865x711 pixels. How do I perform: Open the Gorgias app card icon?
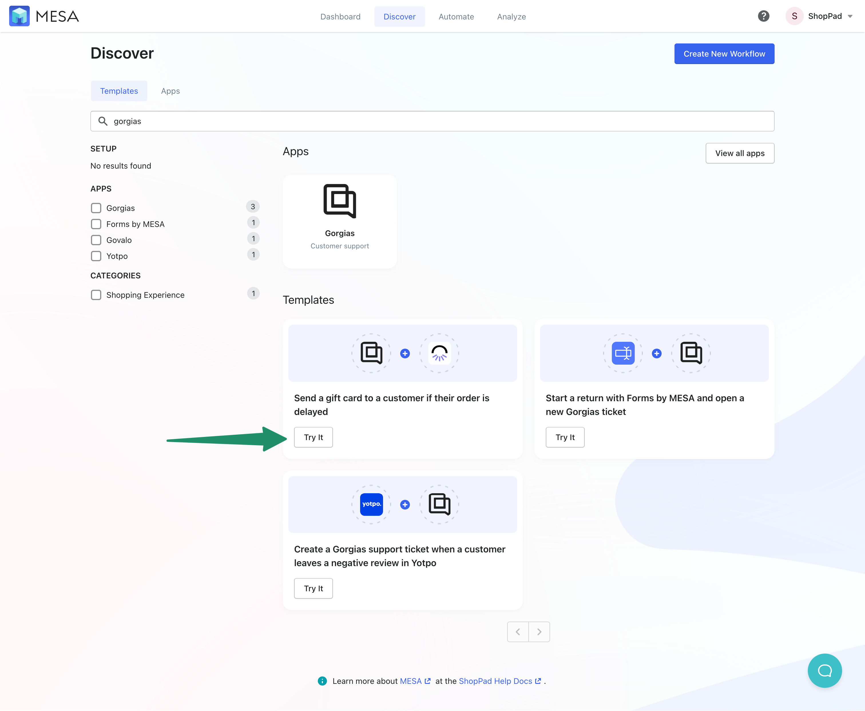[340, 201]
